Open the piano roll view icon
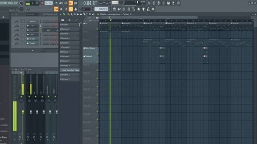257x144 pixels. point(119,9)
